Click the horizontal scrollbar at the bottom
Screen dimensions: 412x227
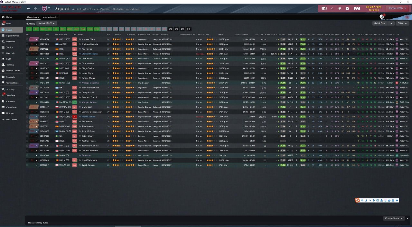(128, 226)
